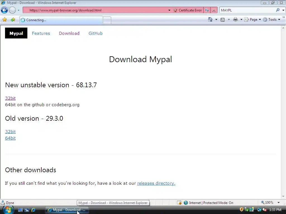This screenshot has width=286, height=214.
Task: Open the Page menu
Action: [x=252, y=20]
